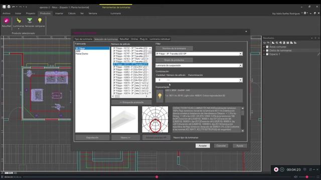Open the Insertar ribbon tab

click(x=59, y=13)
